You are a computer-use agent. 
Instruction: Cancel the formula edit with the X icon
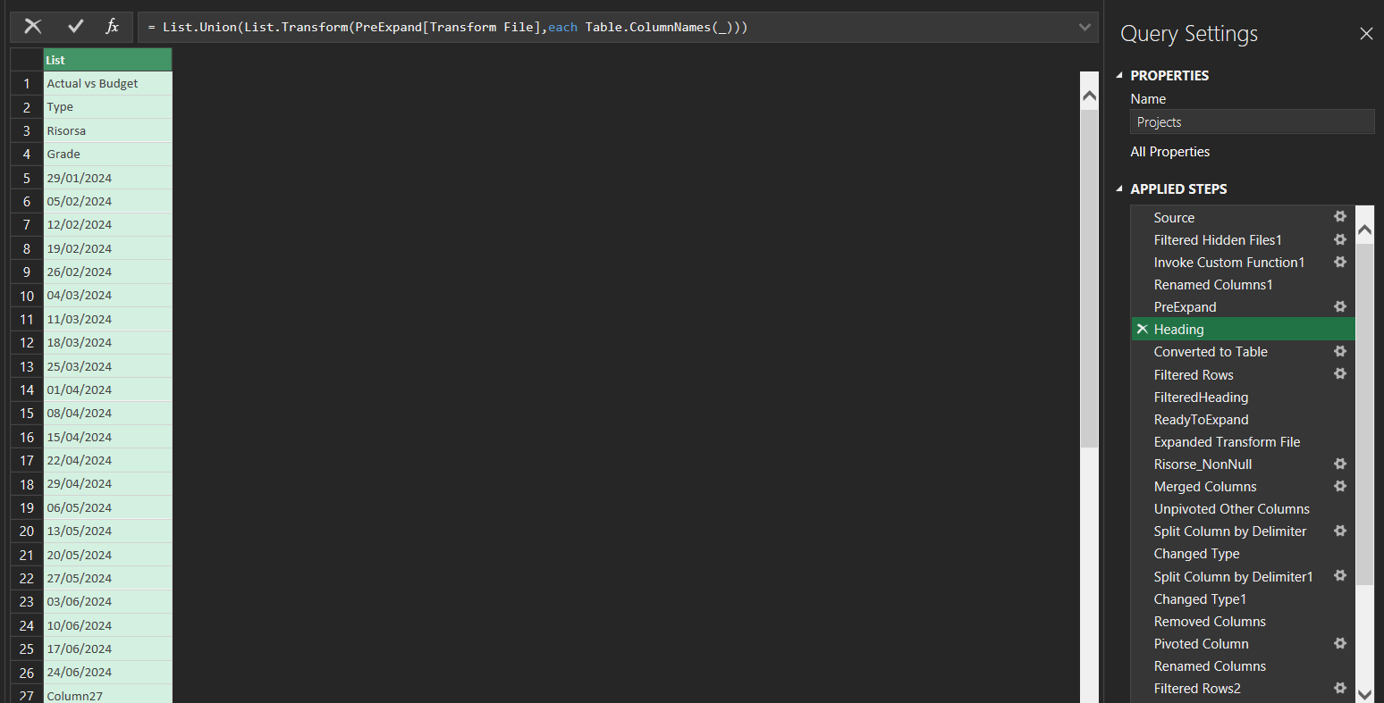(33, 27)
